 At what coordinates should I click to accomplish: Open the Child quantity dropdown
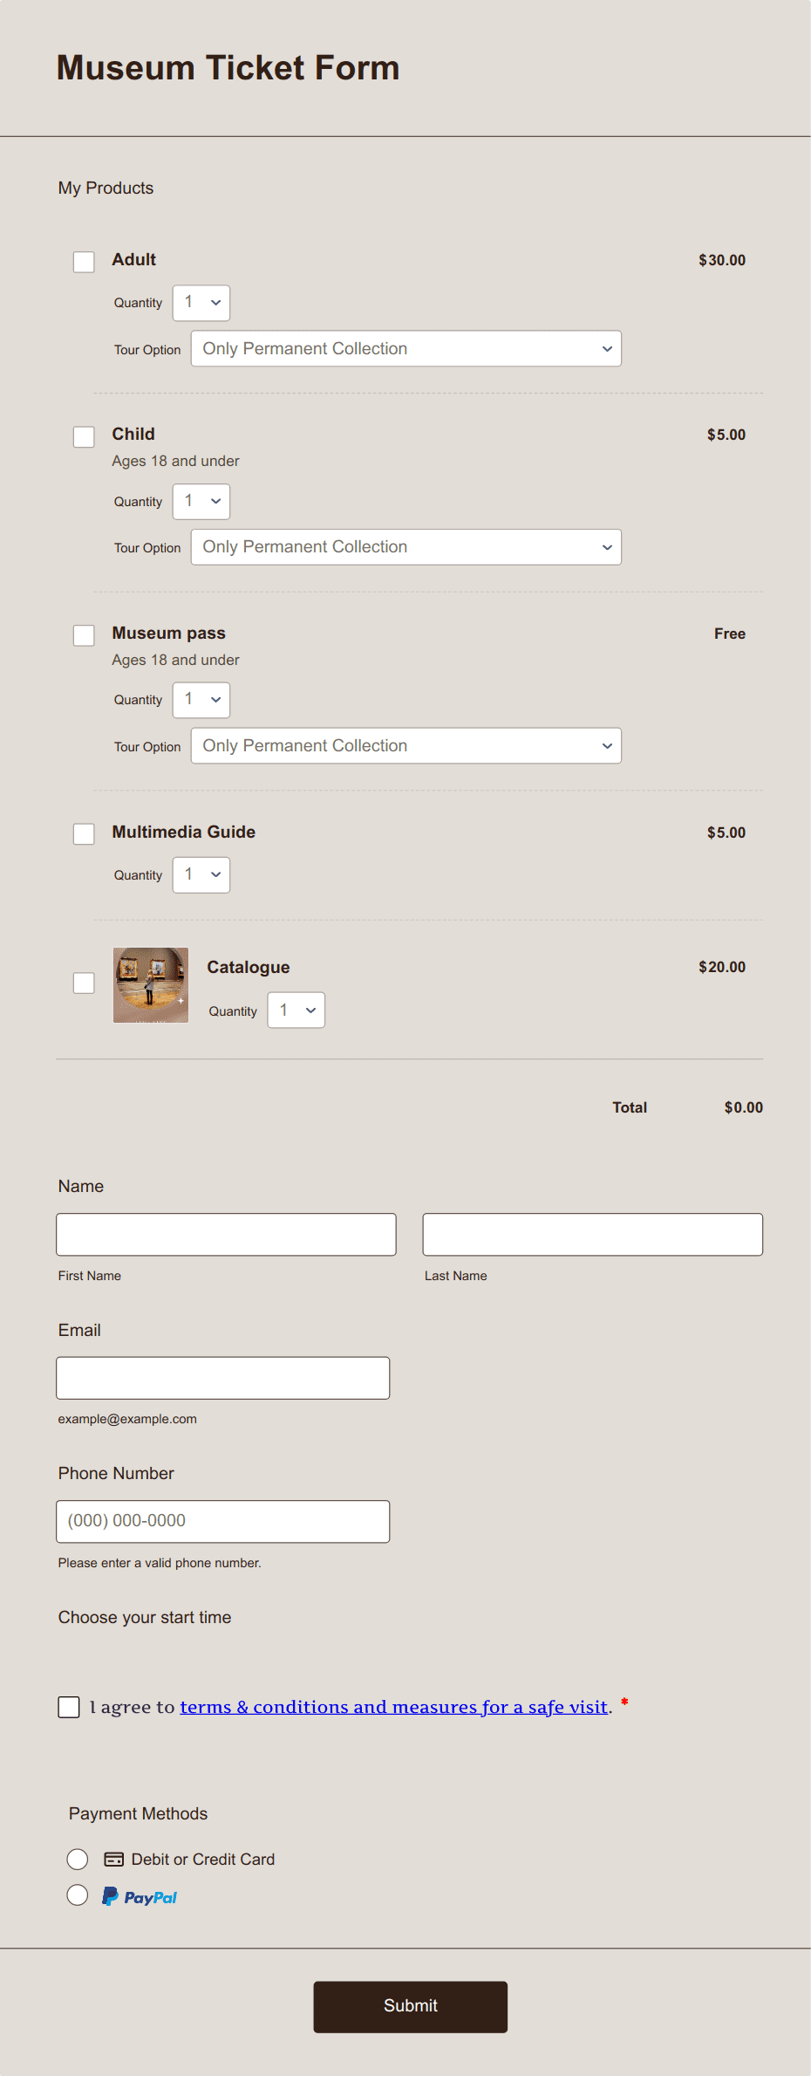[201, 501]
